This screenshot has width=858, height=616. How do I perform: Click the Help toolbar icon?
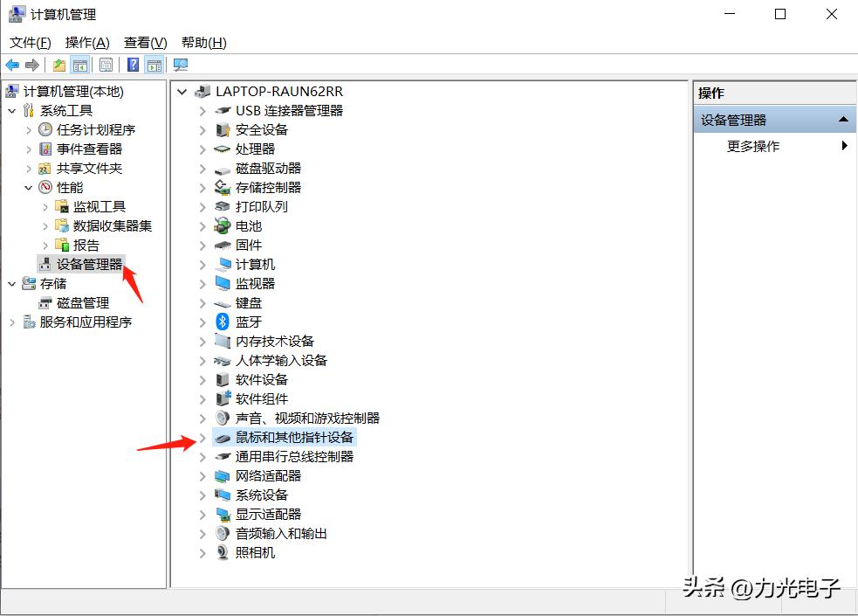pos(132,65)
